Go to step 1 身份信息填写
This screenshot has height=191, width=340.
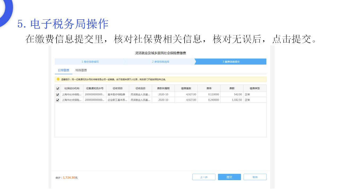tap(90, 62)
